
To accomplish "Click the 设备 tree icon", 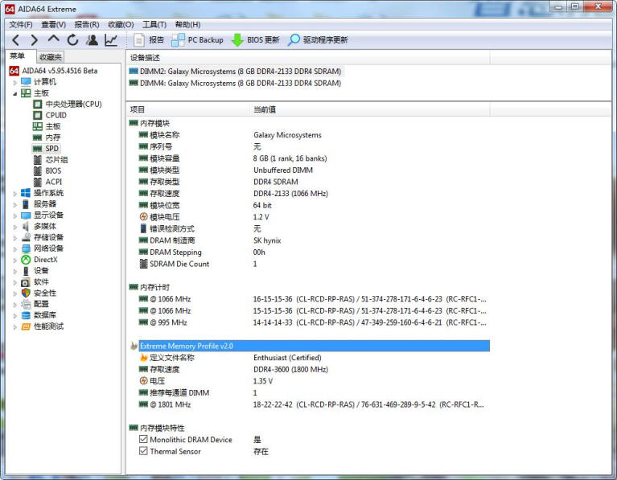I will coord(26,271).
